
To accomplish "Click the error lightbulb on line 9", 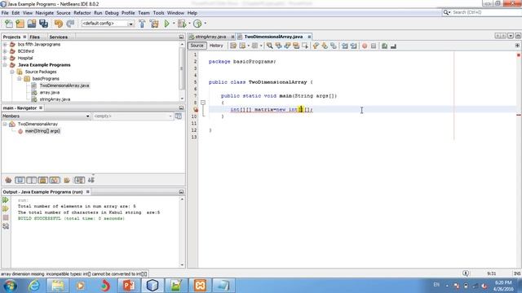I will [x=196, y=109].
